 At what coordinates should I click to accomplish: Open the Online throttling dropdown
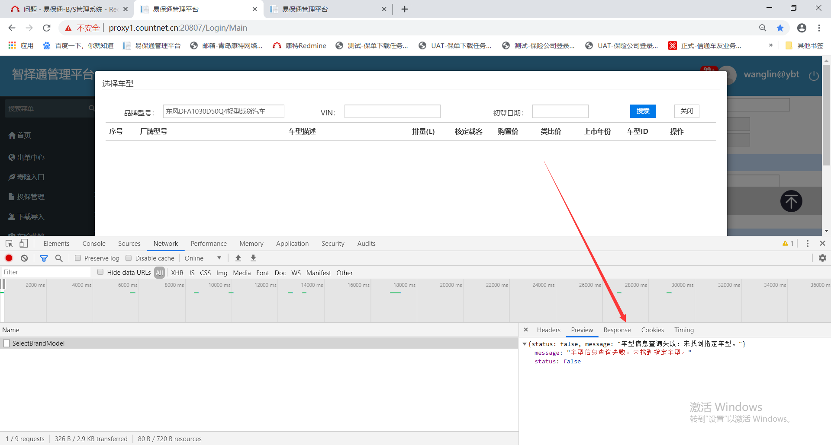tap(203, 258)
